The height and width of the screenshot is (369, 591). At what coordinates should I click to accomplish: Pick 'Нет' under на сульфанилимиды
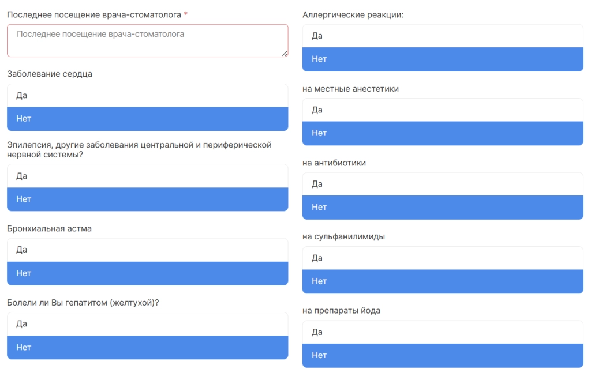pos(443,281)
